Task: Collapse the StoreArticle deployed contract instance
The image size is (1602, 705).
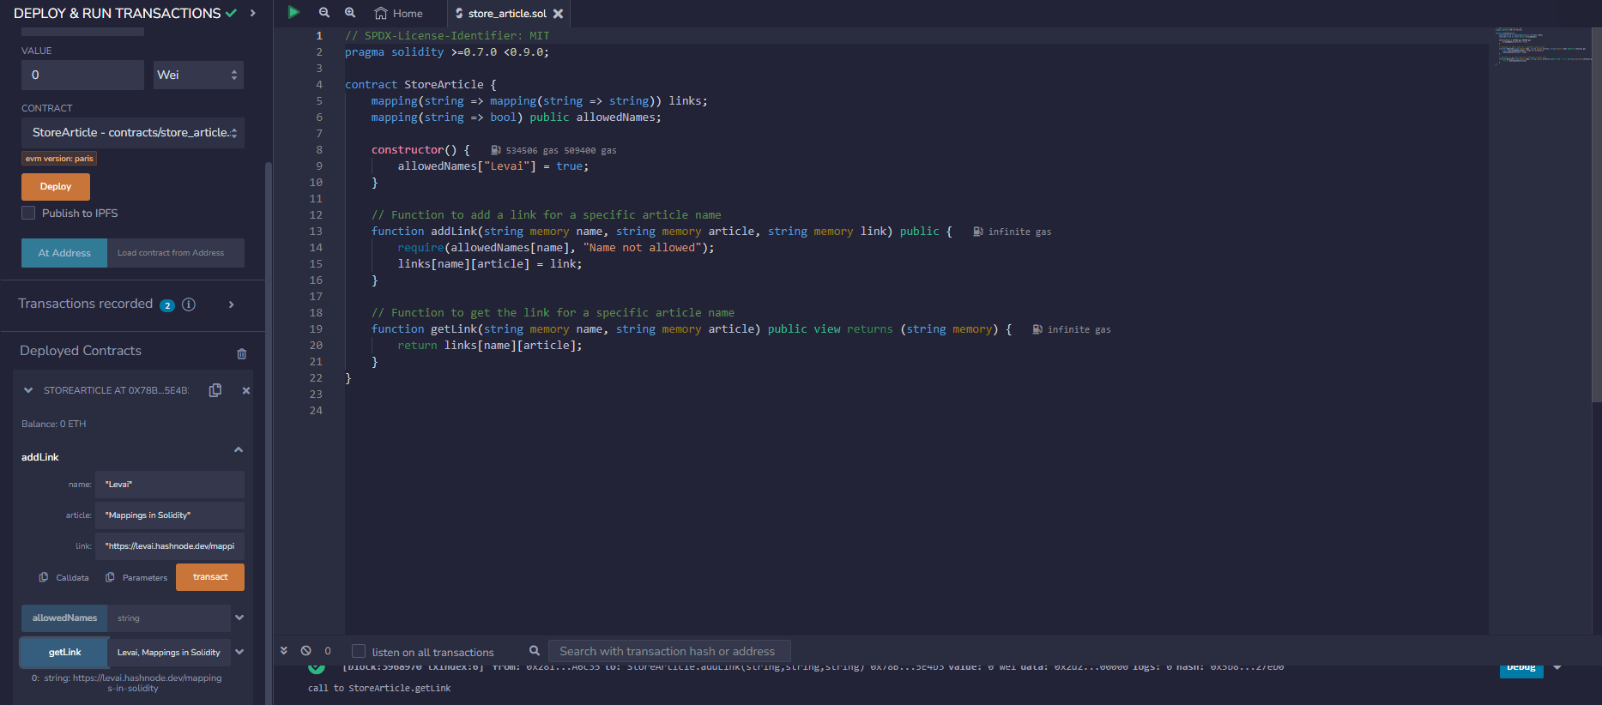Action: [28, 390]
